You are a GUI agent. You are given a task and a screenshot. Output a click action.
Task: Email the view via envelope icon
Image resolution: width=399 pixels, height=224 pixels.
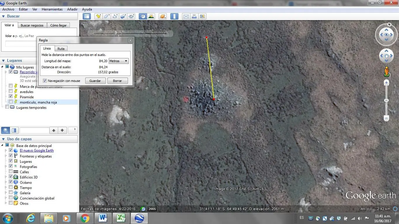[186, 16]
